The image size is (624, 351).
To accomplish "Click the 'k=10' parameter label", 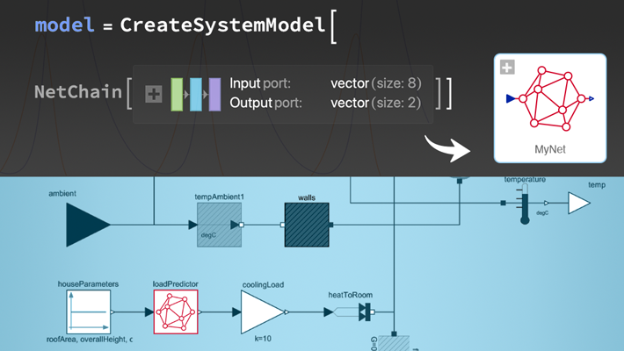I will click(x=263, y=339).
